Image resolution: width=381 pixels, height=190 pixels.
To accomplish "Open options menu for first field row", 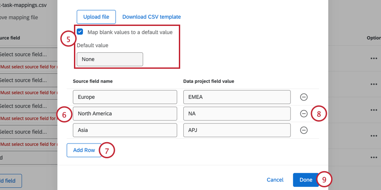I will coord(373,58).
